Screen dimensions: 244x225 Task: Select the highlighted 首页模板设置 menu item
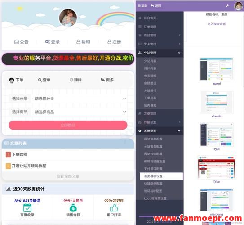click(161, 176)
